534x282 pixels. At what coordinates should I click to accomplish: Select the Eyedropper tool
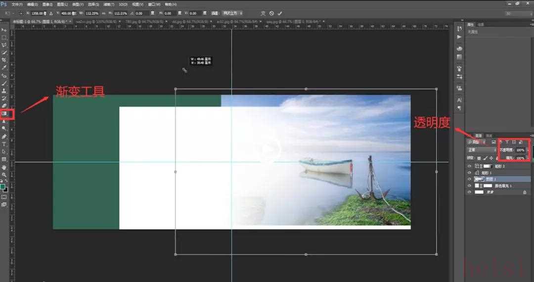pyautogui.click(x=4, y=67)
